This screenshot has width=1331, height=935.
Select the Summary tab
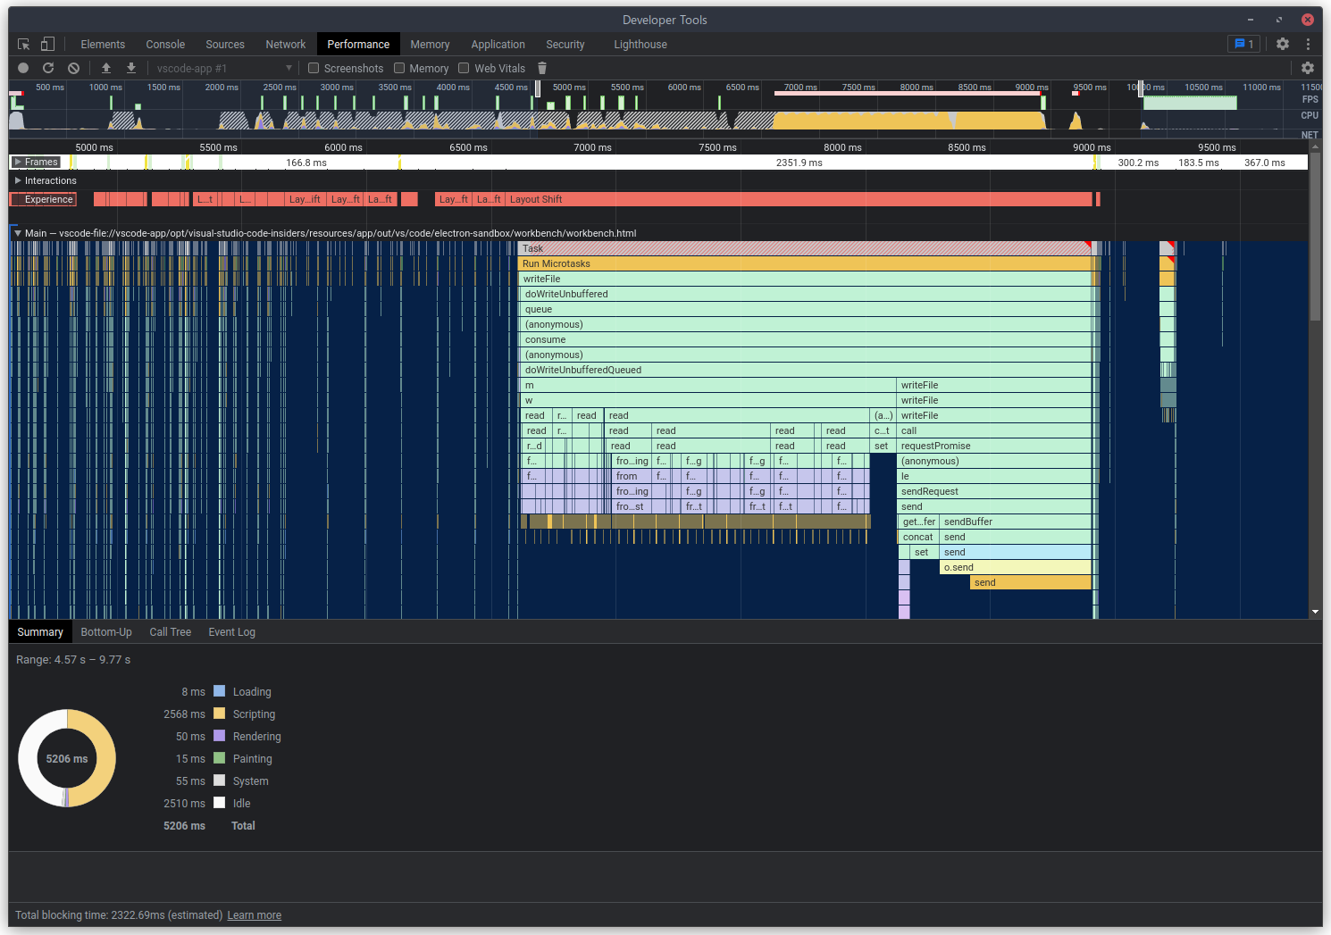[40, 631]
